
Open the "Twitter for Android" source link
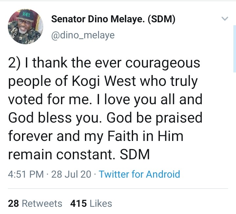point(139,174)
